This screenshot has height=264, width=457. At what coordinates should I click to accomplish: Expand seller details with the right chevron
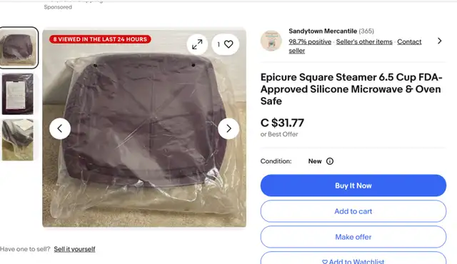(x=440, y=41)
